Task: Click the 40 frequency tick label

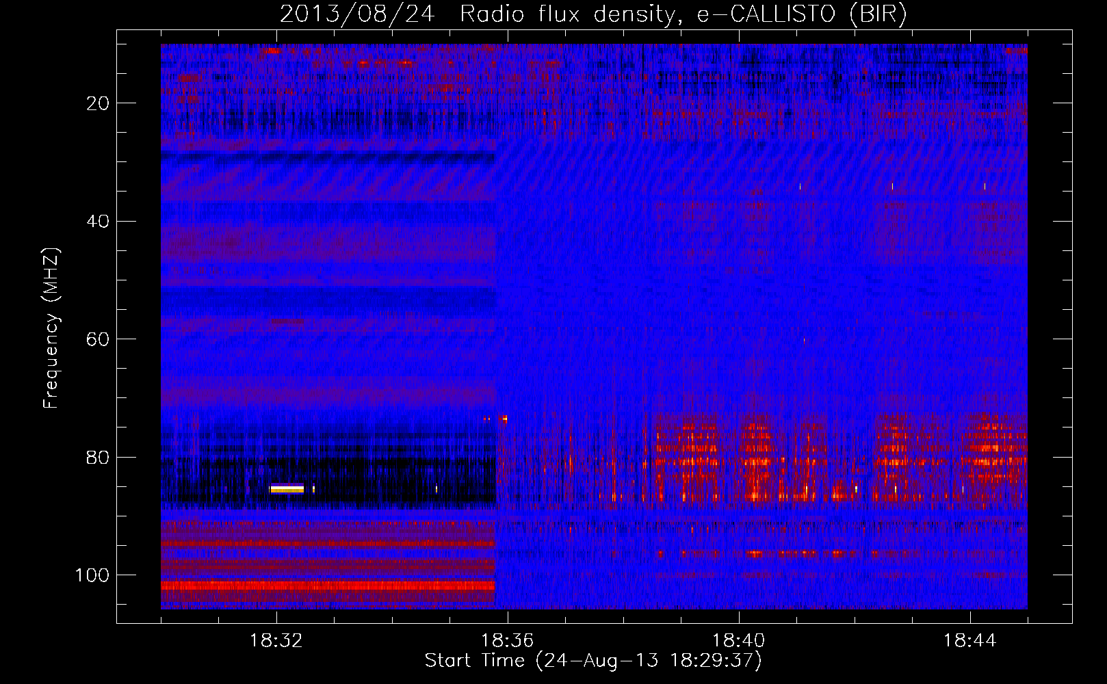Action: click(98, 221)
